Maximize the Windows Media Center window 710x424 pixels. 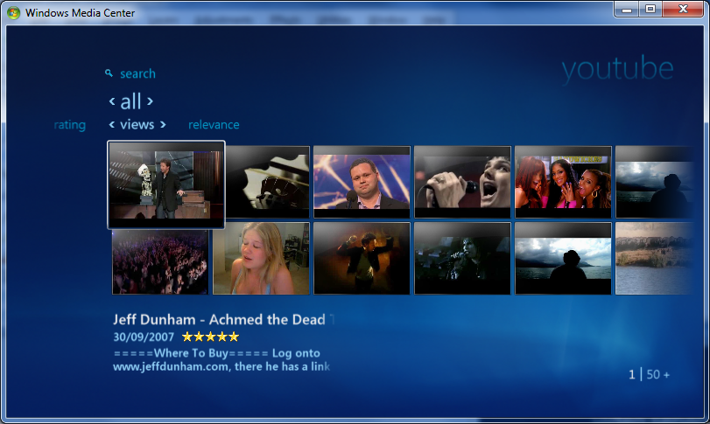tap(650, 9)
